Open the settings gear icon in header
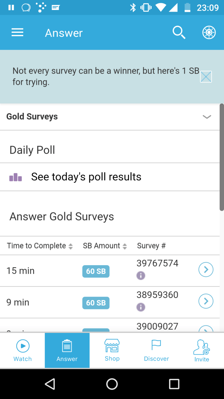The image size is (224, 399). (x=209, y=33)
